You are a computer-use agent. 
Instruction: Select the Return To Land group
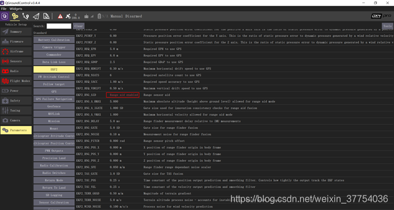pos(54,187)
